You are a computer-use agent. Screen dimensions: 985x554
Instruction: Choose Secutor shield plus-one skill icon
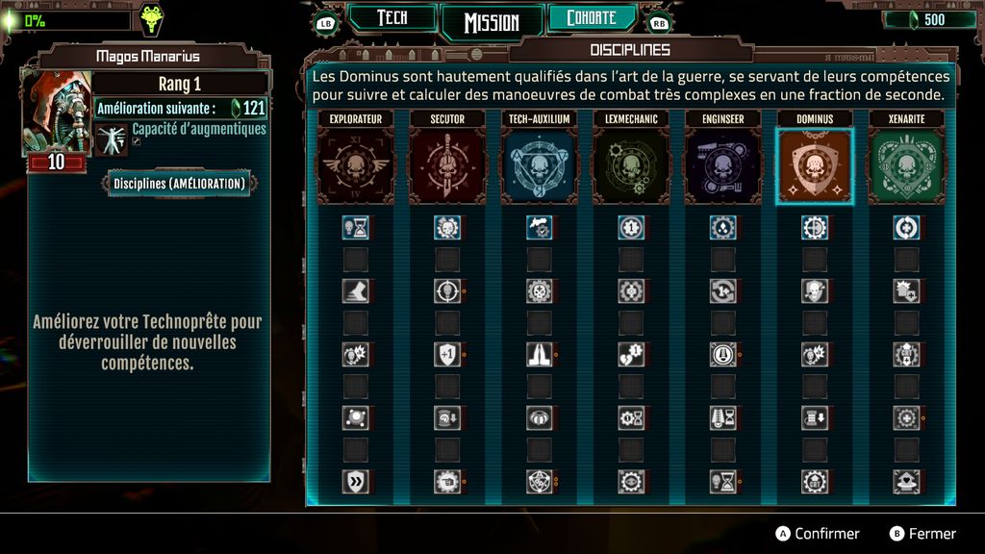pos(447,354)
